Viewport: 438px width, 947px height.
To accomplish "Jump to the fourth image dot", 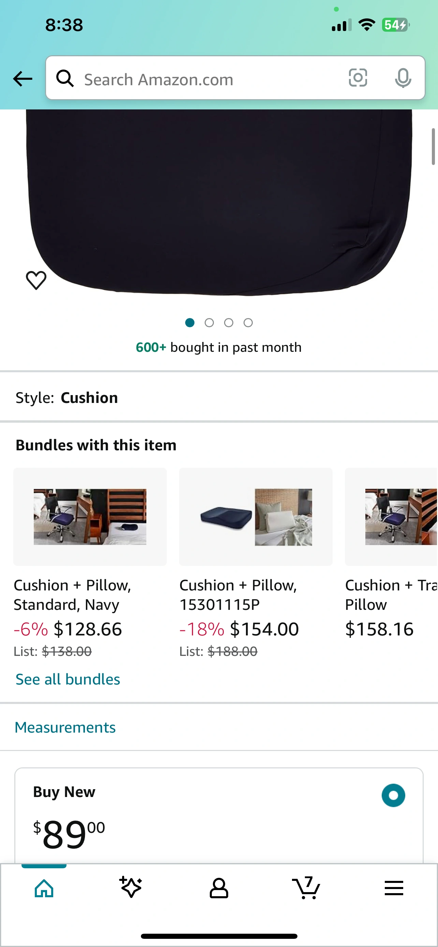I will 248,323.
